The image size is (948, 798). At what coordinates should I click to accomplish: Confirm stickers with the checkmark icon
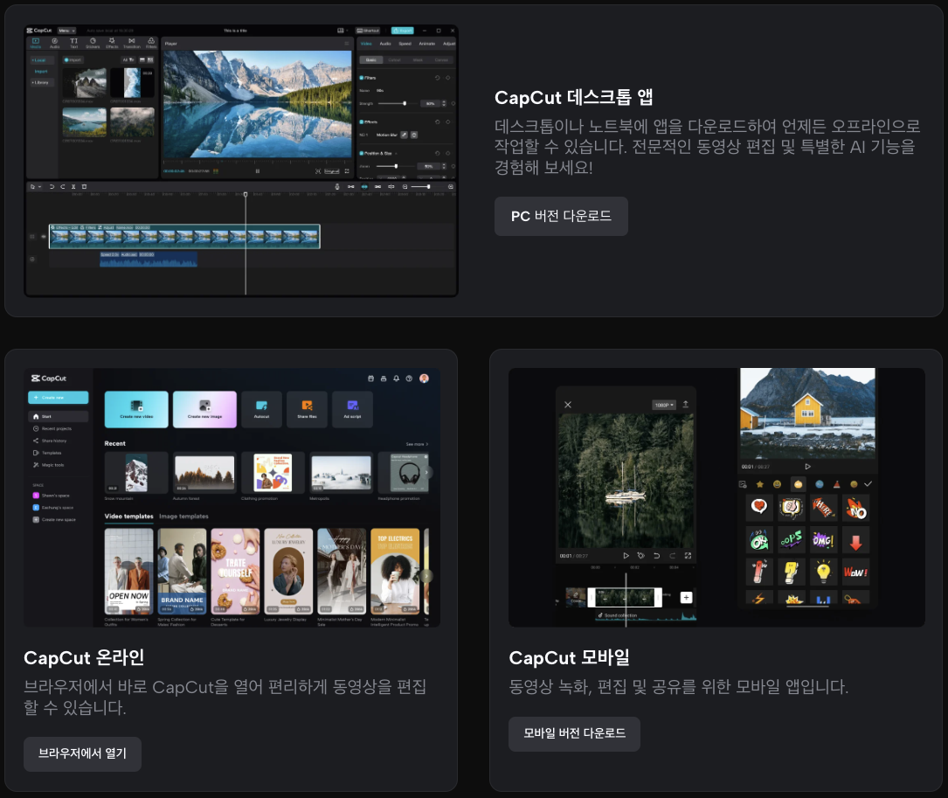[x=868, y=484]
